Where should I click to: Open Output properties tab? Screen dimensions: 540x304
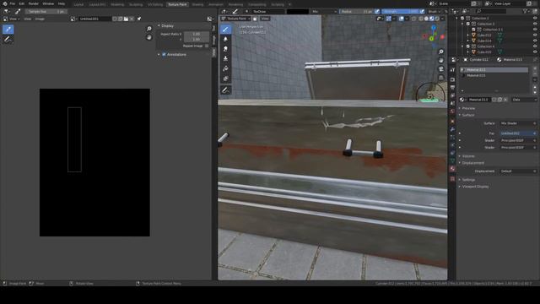452,88
